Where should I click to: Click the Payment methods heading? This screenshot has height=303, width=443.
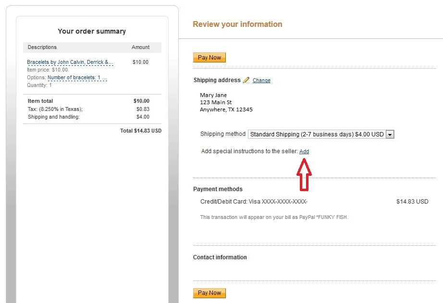(x=218, y=189)
